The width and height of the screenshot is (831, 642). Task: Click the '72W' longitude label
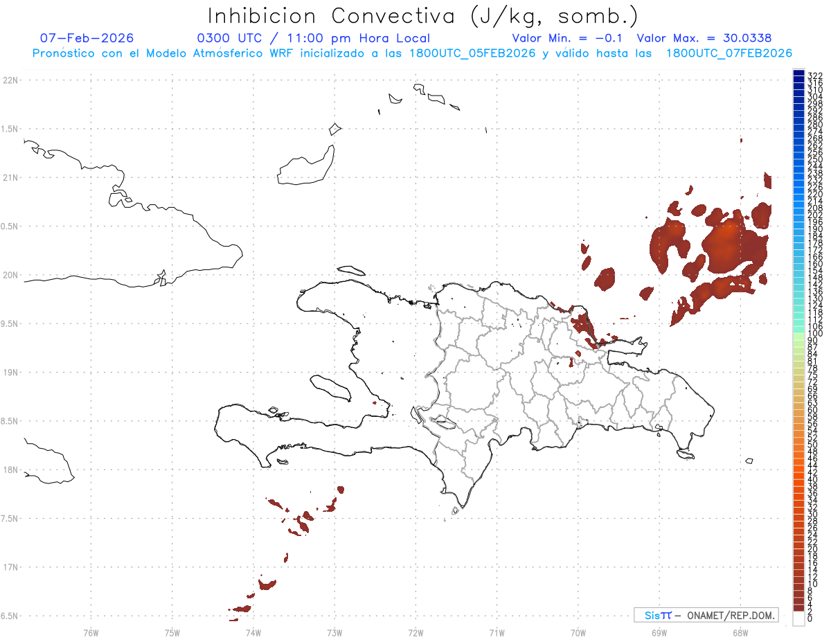(415, 632)
